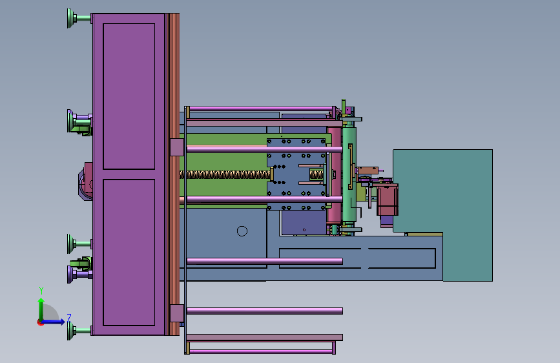Select the tall green vertical roller
Image resolution: width=560 pixels, height=363 pixels.
349,174
